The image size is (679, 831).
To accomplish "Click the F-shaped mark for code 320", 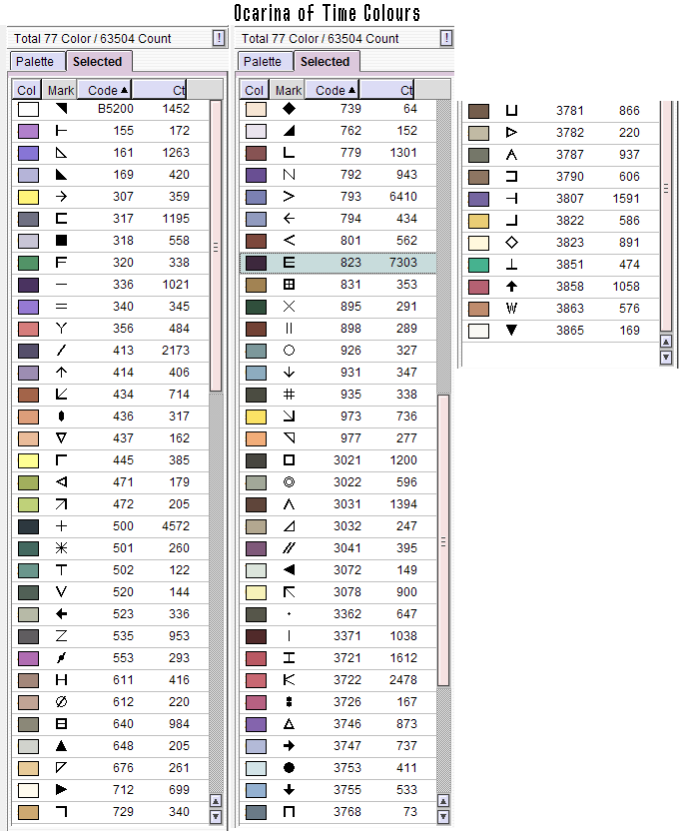I will 62,263.
